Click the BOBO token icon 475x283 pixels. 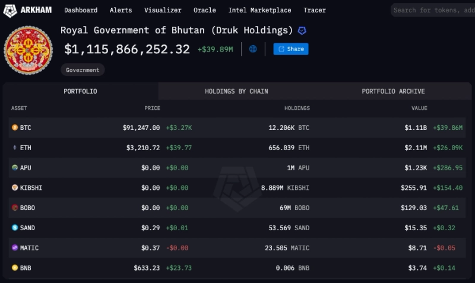[x=15, y=208]
